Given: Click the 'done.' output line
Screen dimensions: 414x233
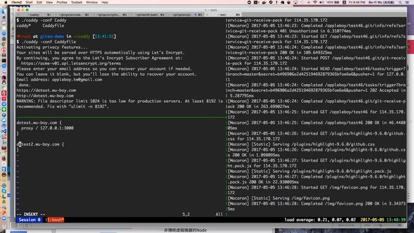Looking at the screenshot, I should (x=25, y=85).
